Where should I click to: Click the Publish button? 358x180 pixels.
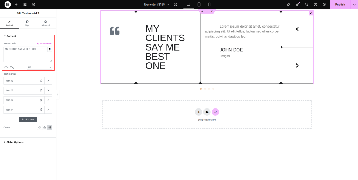coord(340,4)
